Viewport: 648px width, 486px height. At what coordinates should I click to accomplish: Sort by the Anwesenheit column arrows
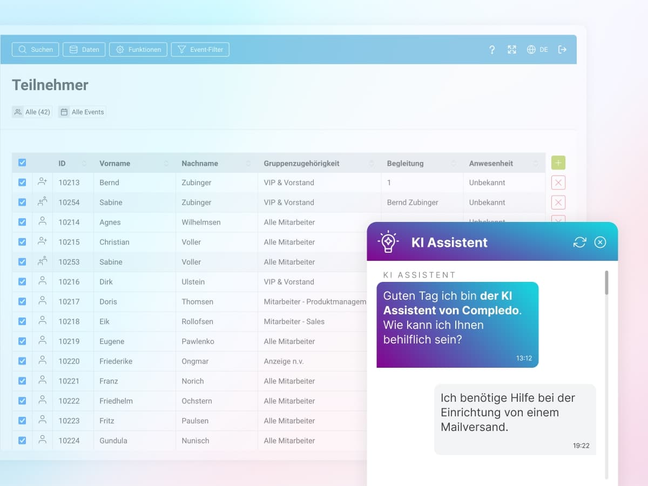(536, 163)
